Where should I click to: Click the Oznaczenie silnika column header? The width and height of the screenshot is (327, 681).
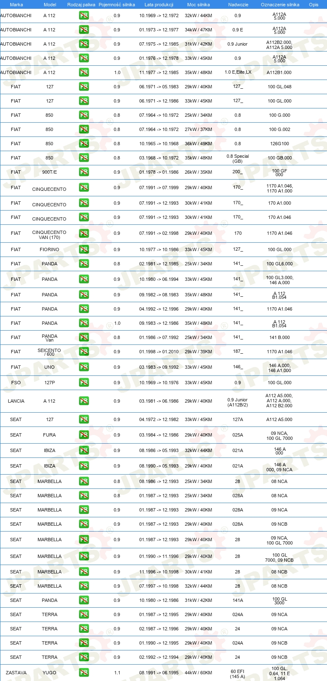pos(280,5)
